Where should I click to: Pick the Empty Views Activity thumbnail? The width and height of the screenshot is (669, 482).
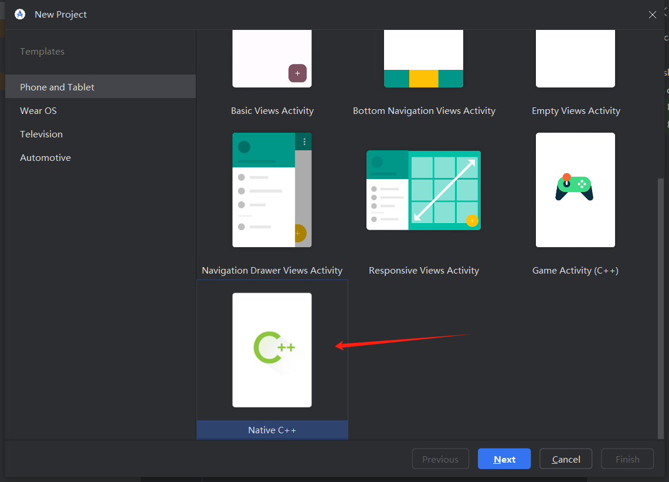(x=575, y=59)
